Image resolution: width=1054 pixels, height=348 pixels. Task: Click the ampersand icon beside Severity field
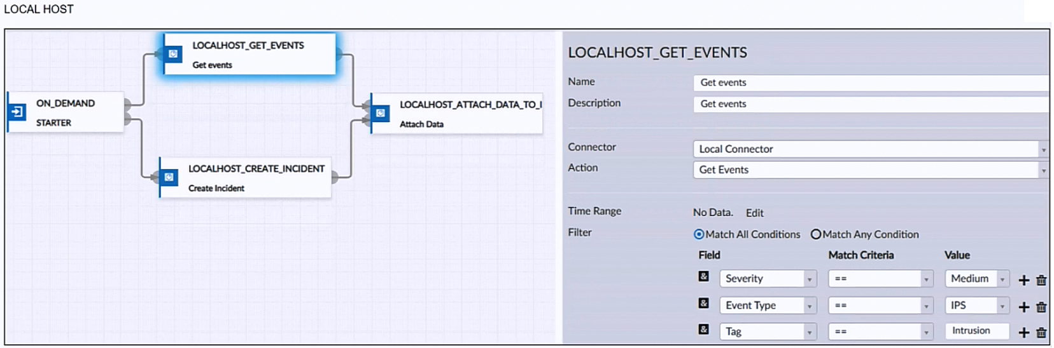[x=703, y=276]
